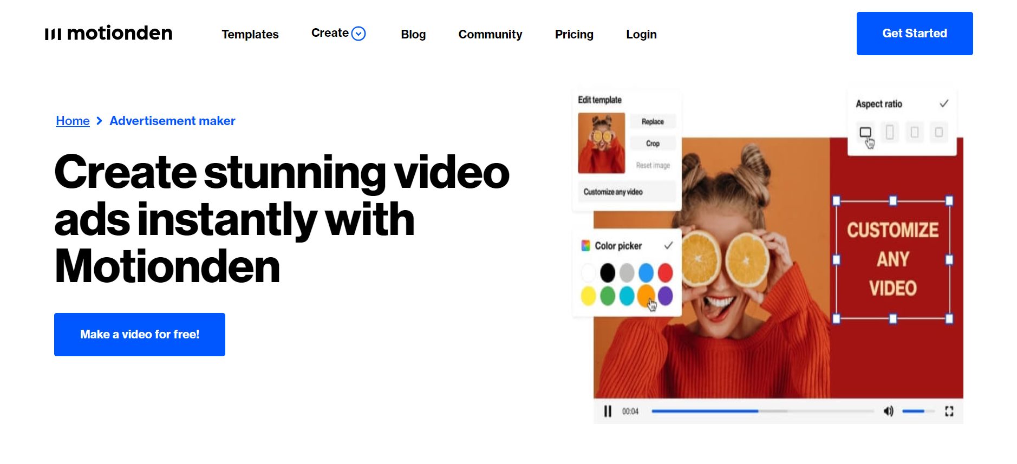1017x464 pixels.
Task: Pick the green color swatch
Action: click(608, 296)
